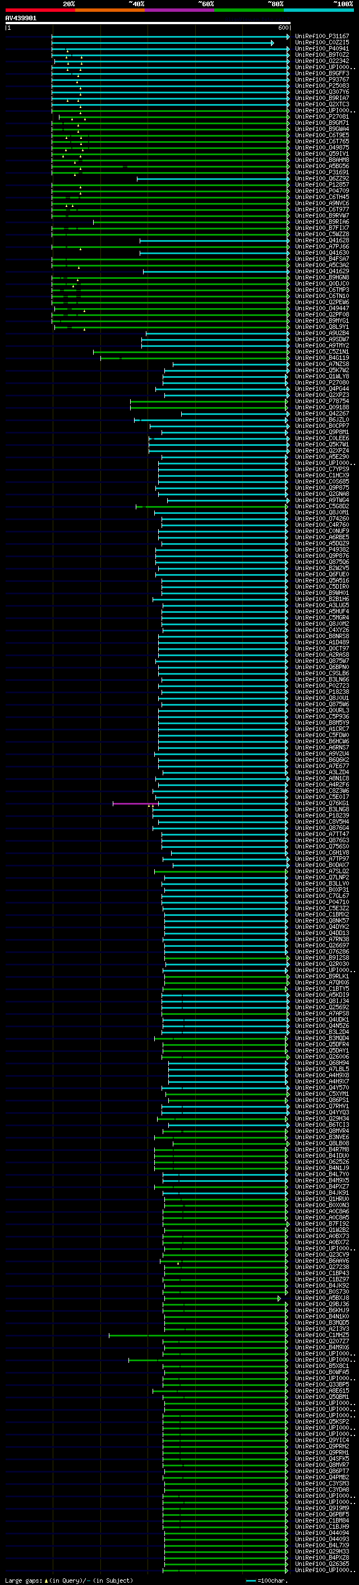This screenshot has width=359, height=1585.
Task: Select the UniRef100_P12857 label
Action: [321, 184]
